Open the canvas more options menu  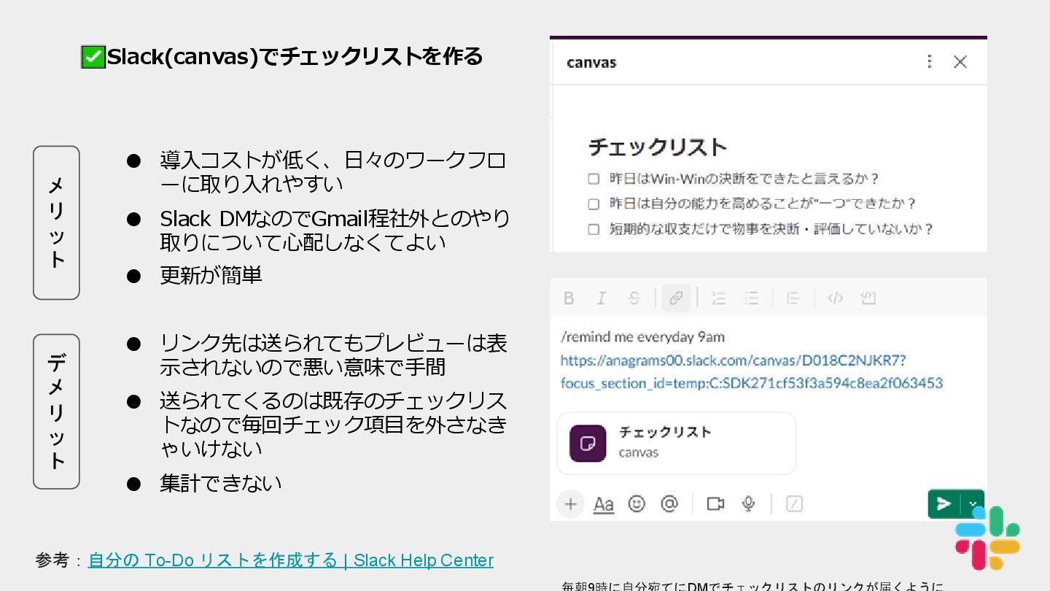coord(929,61)
